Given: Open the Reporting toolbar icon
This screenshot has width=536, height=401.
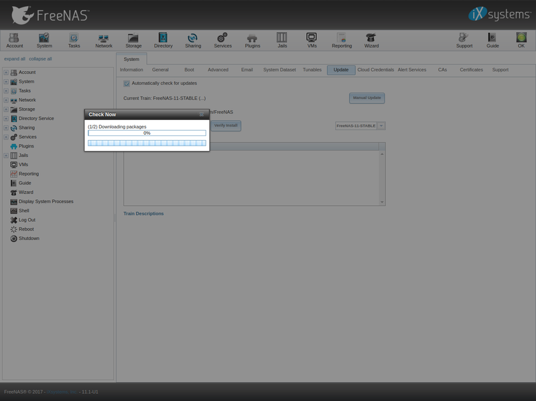Looking at the screenshot, I should point(342,40).
